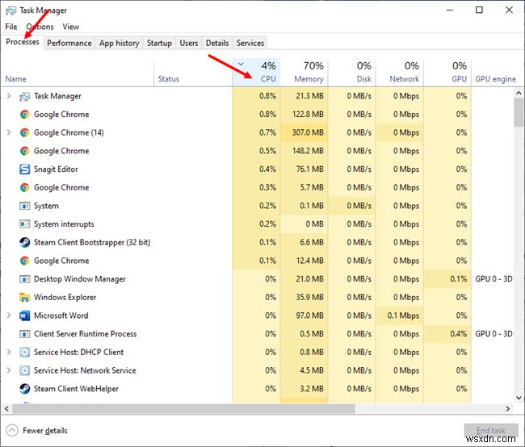525x447 pixels.
Task: Click the vertical scrollbar down arrow
Action: pyautogui.click(x=519, y=398)
